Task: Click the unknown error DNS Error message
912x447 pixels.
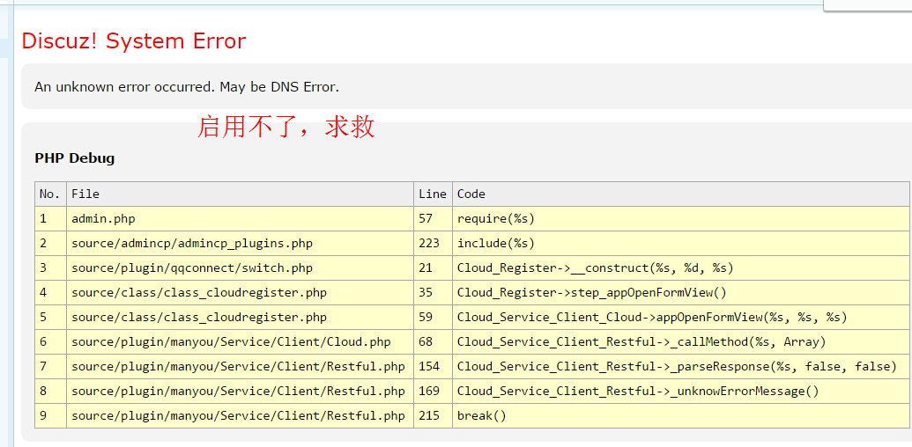Action: pyautogui.click(x=187, y=86)
